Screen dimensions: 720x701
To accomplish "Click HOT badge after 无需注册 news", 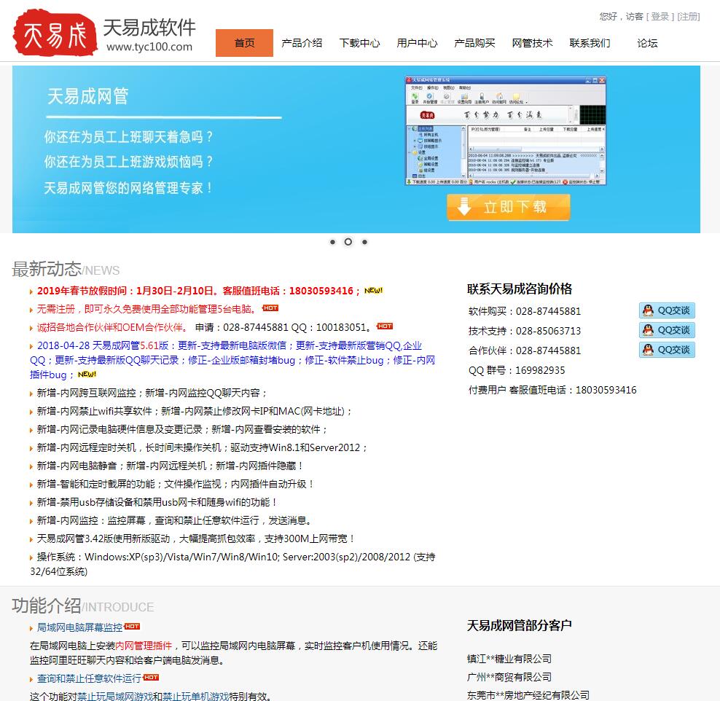I will click(270, 308).
